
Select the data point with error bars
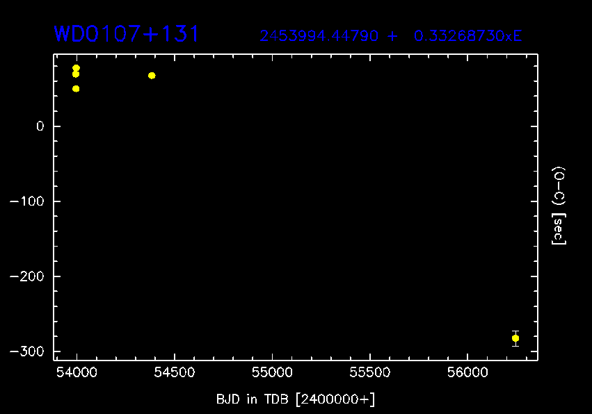click(515, 338)
